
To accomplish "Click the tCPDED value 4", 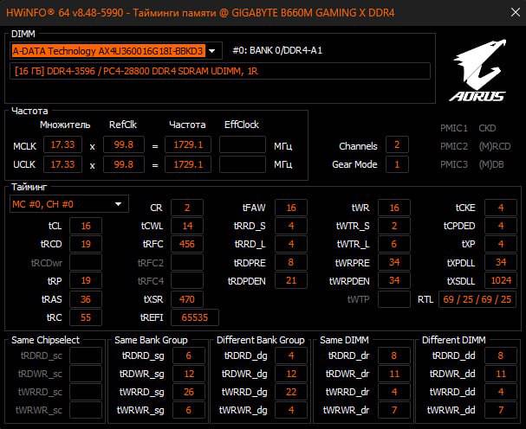I will click(501, 226).
